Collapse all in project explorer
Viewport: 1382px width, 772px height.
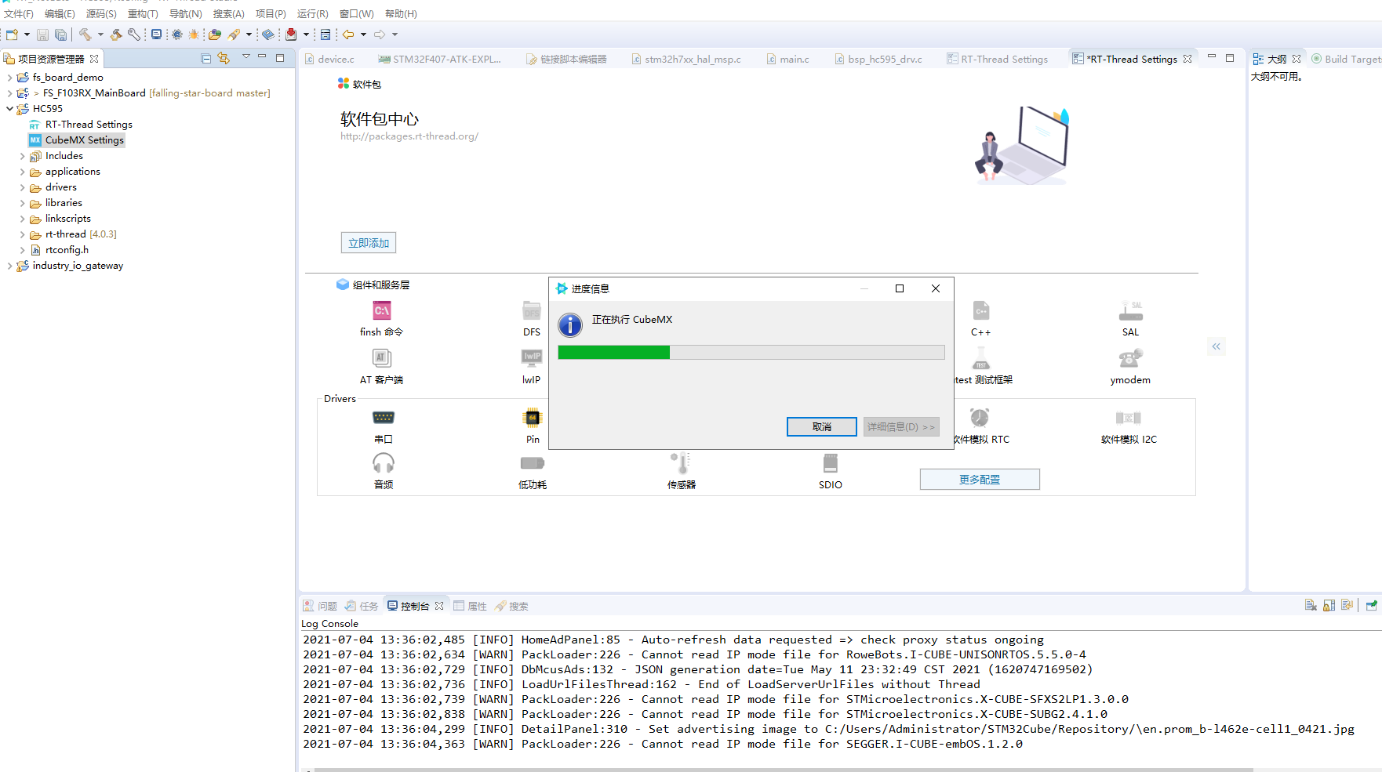pyautogui.click(x=205, y=58)
